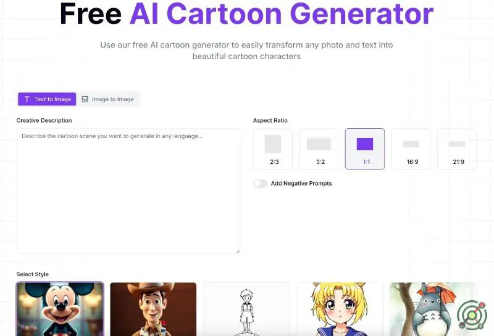Grab the text area resize handle corner
494x336 pixels.
pyautogui.click(x=238, y=251)
